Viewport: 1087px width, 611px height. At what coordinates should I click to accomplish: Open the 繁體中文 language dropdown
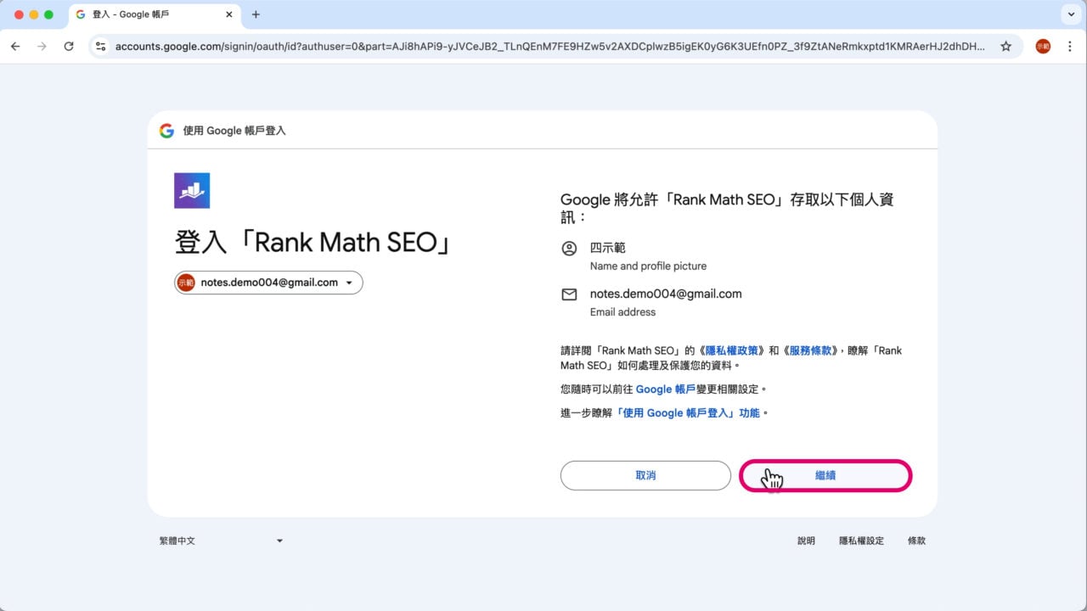pyautogui.click(x=222, y=540)
